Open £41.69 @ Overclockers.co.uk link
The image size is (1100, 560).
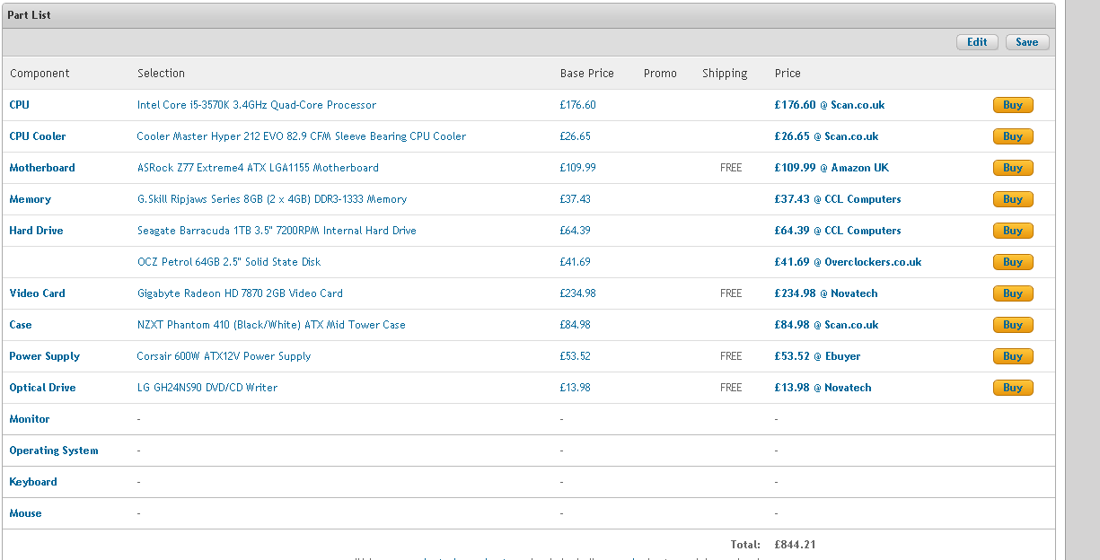click(x=848, y=262)
